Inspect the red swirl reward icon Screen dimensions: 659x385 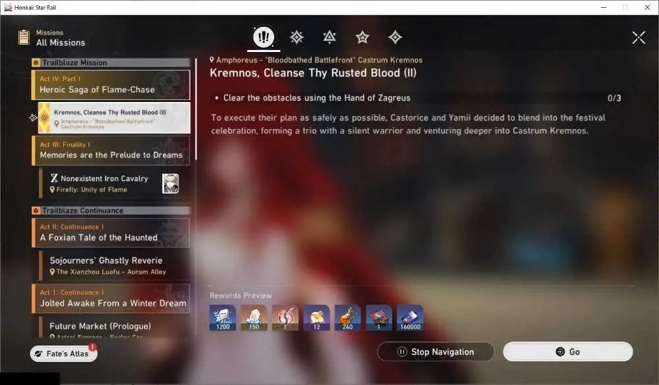pyautogui.click(x=285, y=318)
